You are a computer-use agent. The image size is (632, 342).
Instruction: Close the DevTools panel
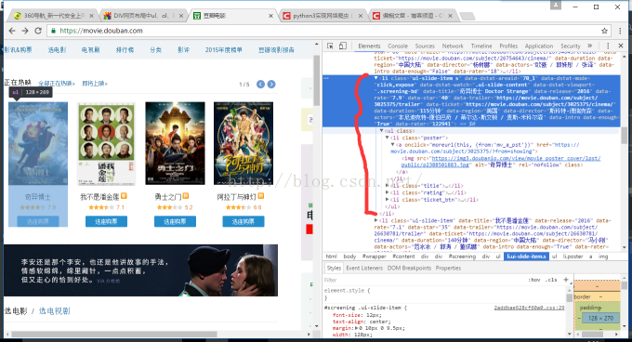click(621, 46)
